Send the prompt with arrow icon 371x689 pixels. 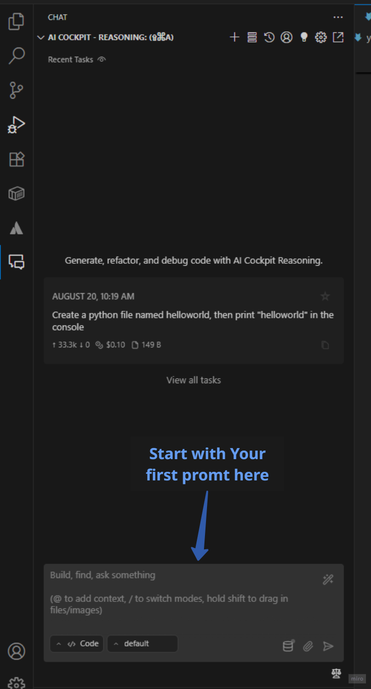point(328,646)
